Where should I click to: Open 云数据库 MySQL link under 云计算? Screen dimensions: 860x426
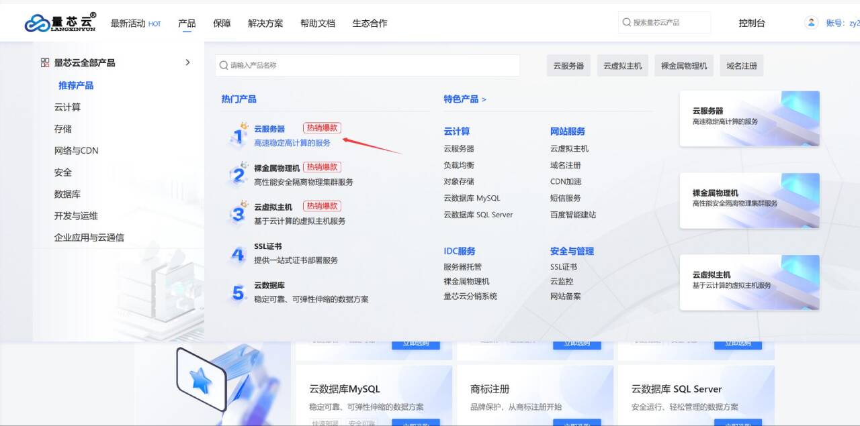472,199
